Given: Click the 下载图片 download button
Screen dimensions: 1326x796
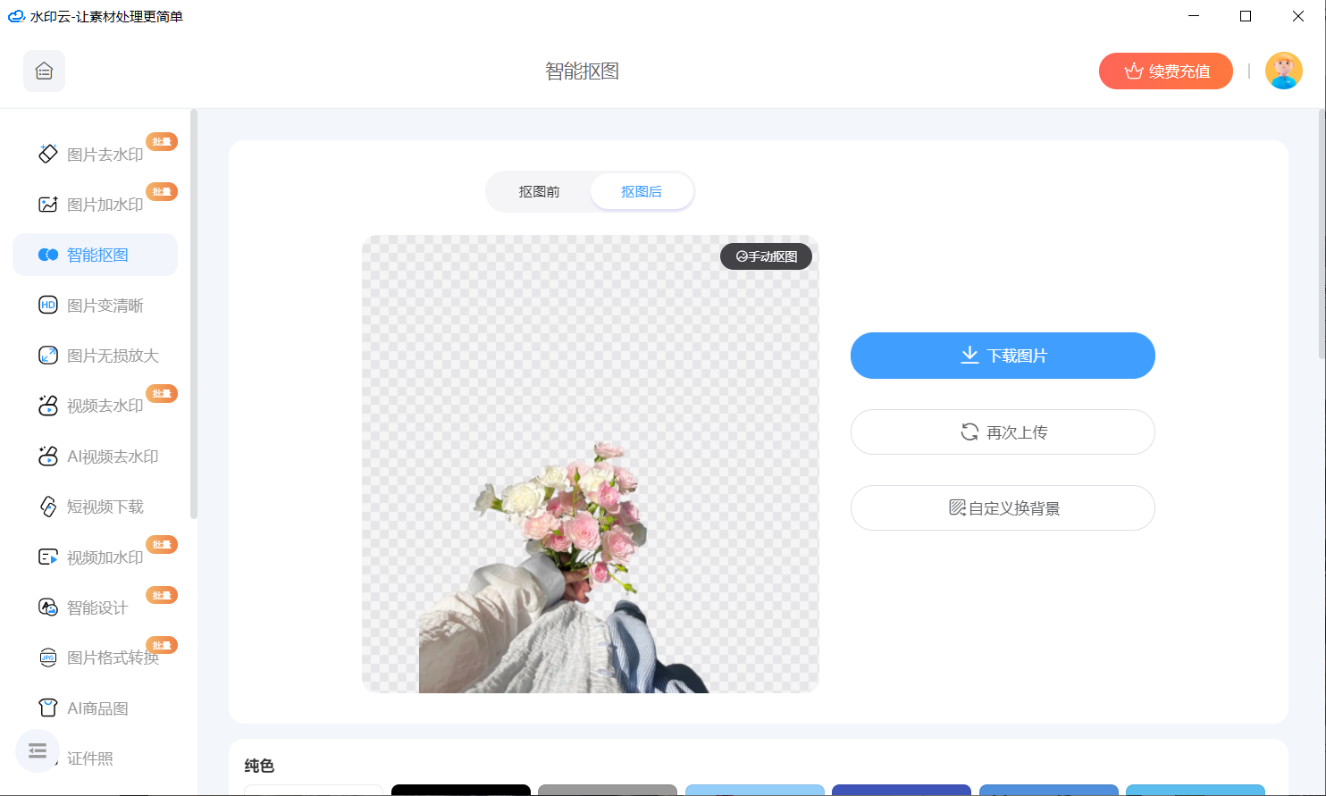Looking at the screenshot, I should 1002,355.
